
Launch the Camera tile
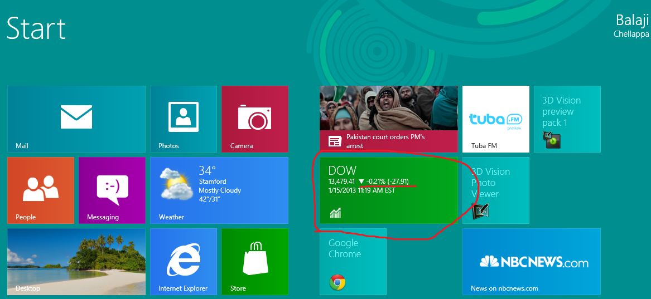(255, 119)
